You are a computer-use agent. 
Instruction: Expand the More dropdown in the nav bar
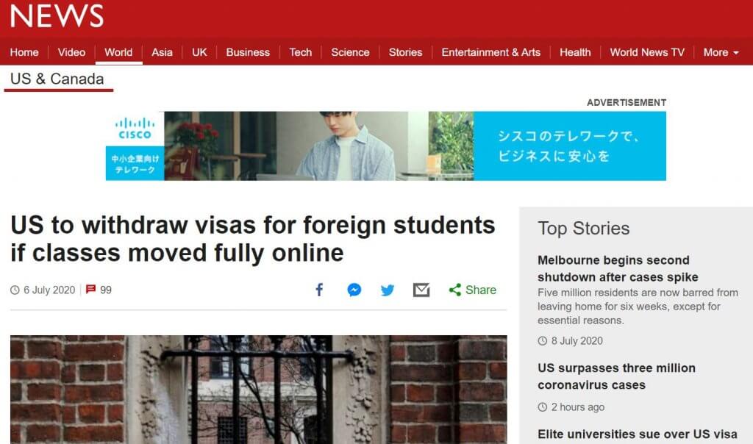tap(721, 52)
